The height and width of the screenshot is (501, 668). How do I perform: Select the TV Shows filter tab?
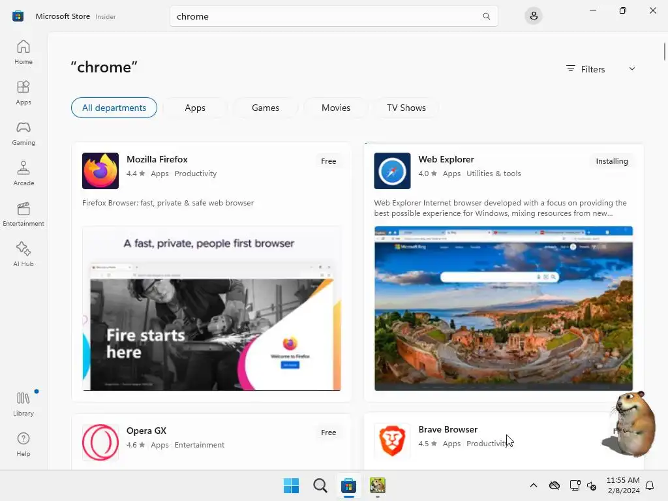tap(406, 108)
